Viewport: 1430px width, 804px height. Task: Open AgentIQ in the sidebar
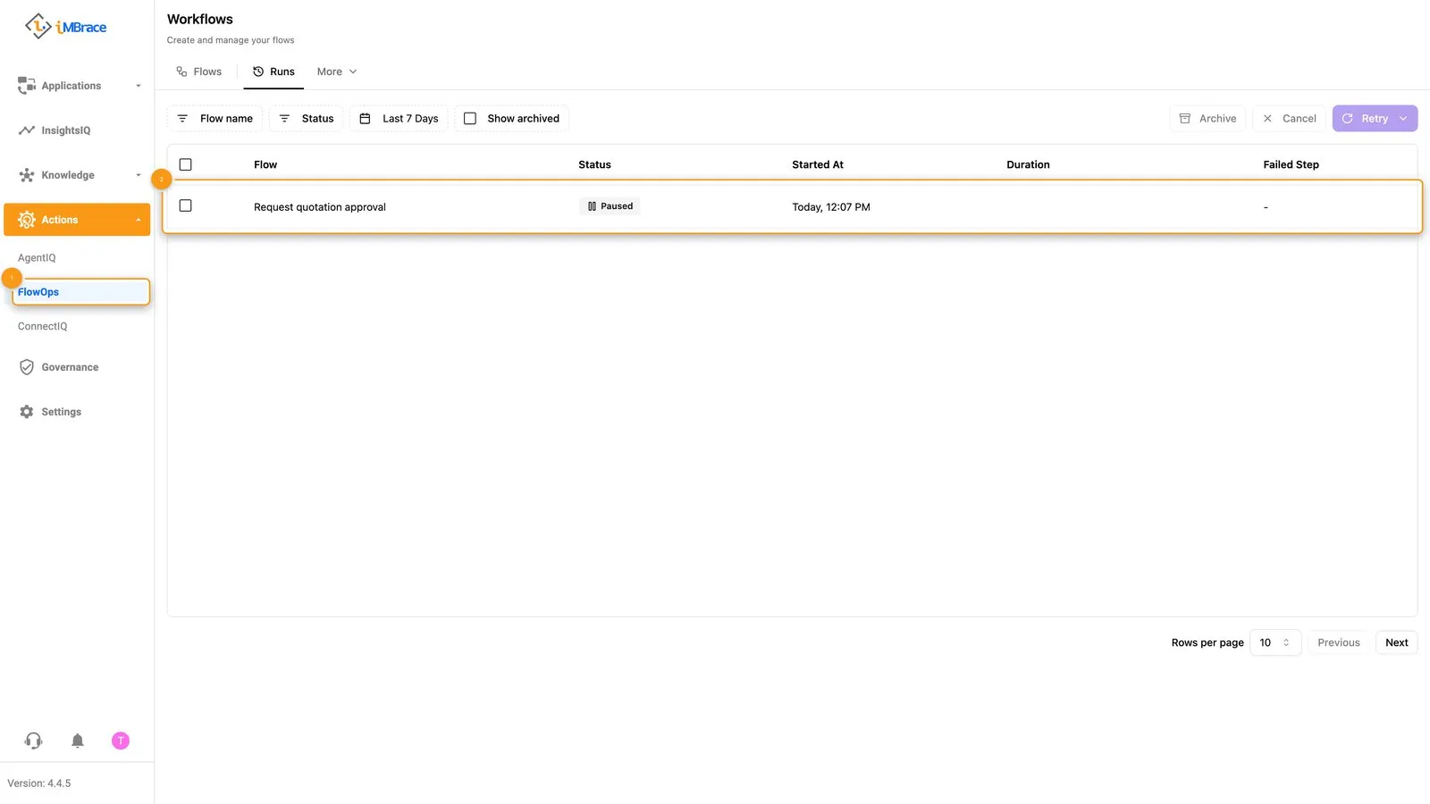[37, 258]
